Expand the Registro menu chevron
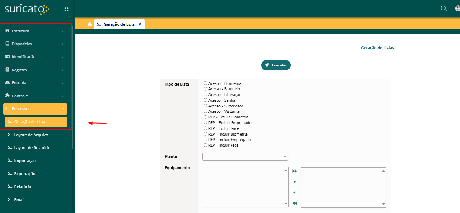Screen dimensions: 460x213 pyautogui.click(x=63, y=70)
